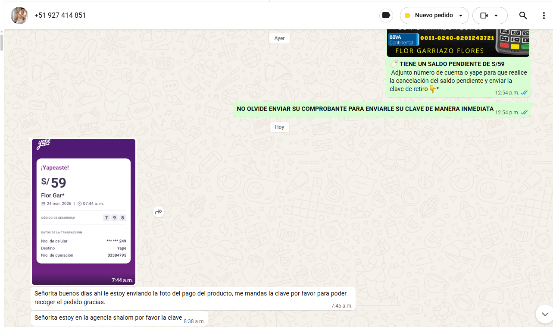The image size is (553, 327).
Task: Open the BBVA Continental account image
Action: [x=458, y=43]
